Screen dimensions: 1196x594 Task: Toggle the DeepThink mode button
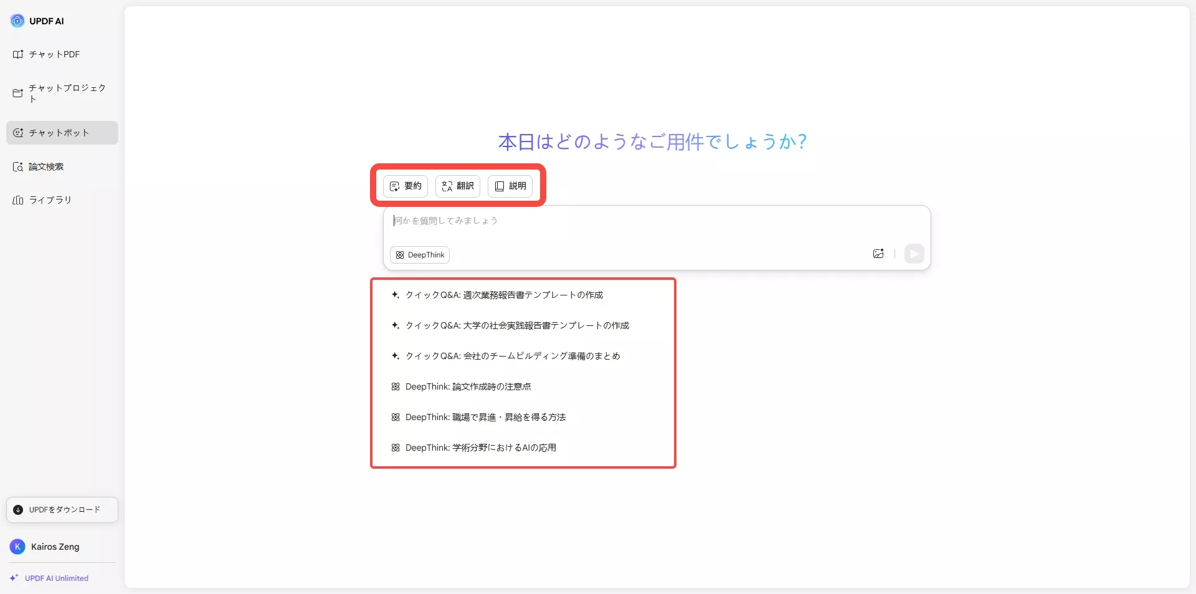[420, 255]
